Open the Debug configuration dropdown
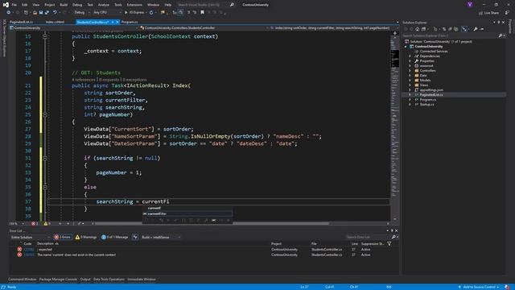The width and height of the screenshot is (515, 290). pyautogui.click(x=82, y=13)
